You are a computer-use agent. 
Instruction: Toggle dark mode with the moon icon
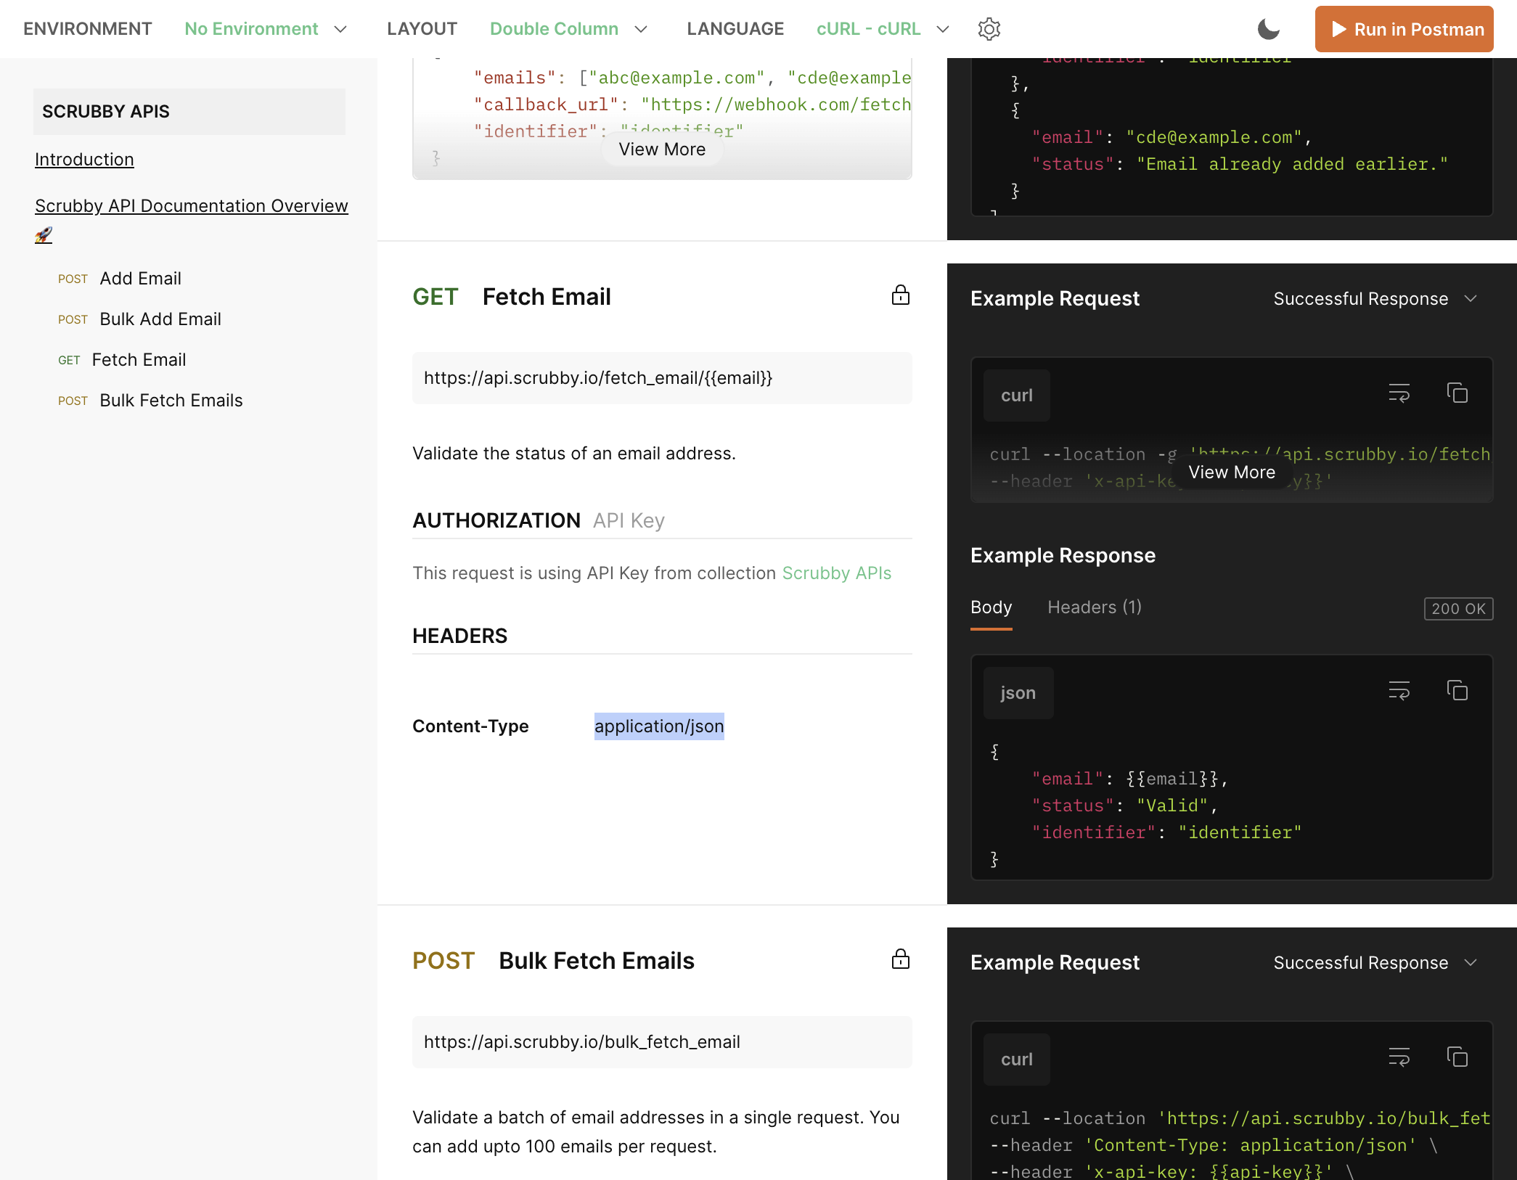coord(1268,29)
